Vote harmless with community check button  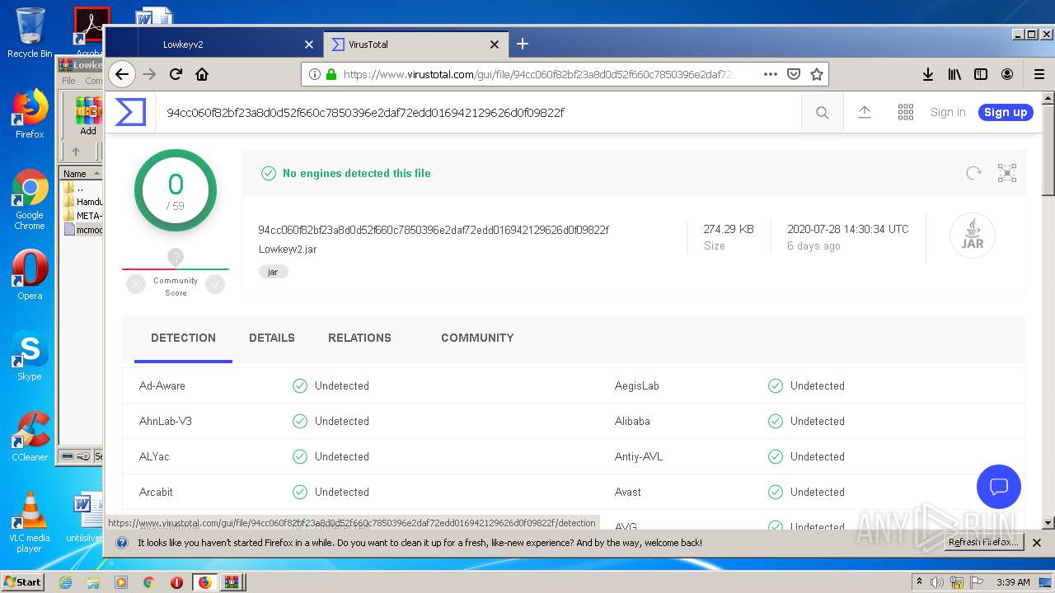pyautogui.click(x=215, y=284)
